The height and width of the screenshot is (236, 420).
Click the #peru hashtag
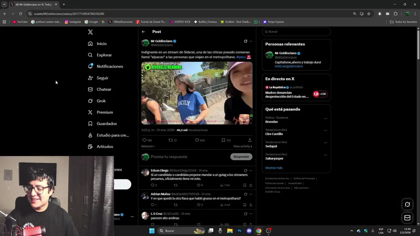(241, 57)
